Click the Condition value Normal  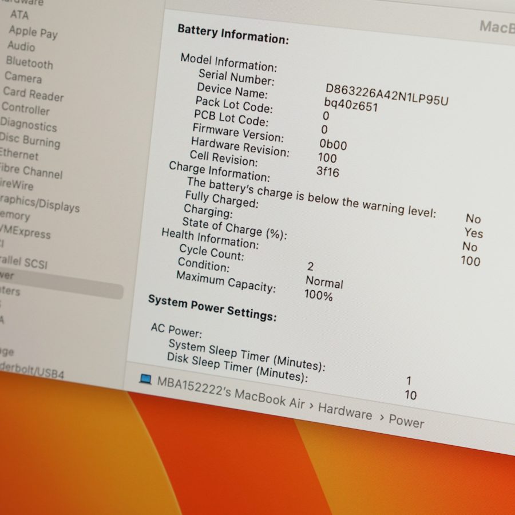pos(324,282)
